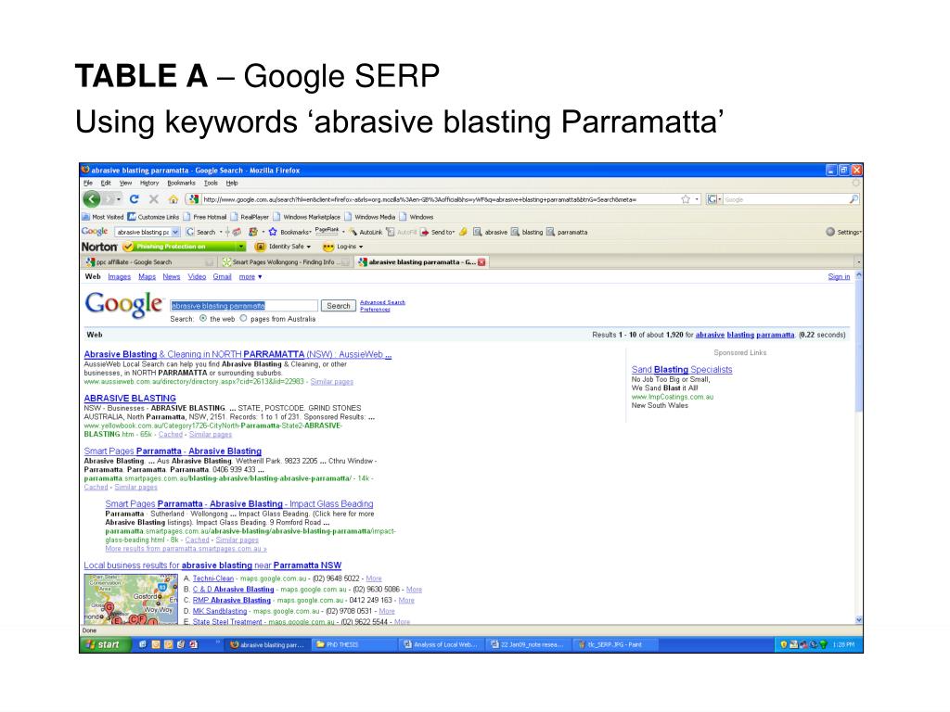Reload the page with the refresh icon
Viewport: 950px width, 712px height.
pos(134,198)
